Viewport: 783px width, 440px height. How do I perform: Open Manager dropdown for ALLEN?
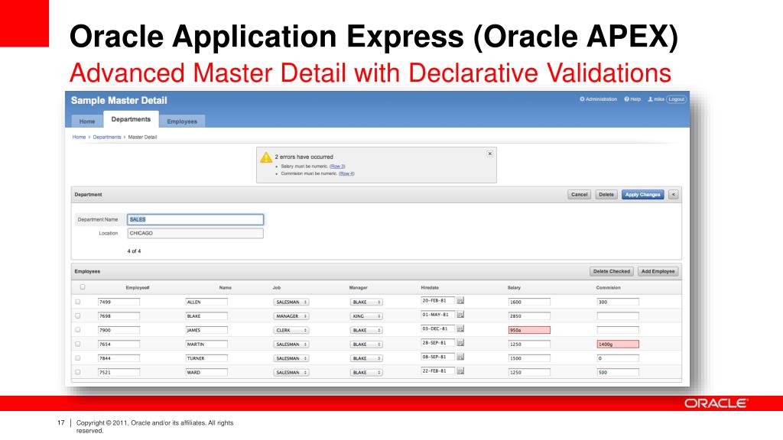tap(366, 302)
